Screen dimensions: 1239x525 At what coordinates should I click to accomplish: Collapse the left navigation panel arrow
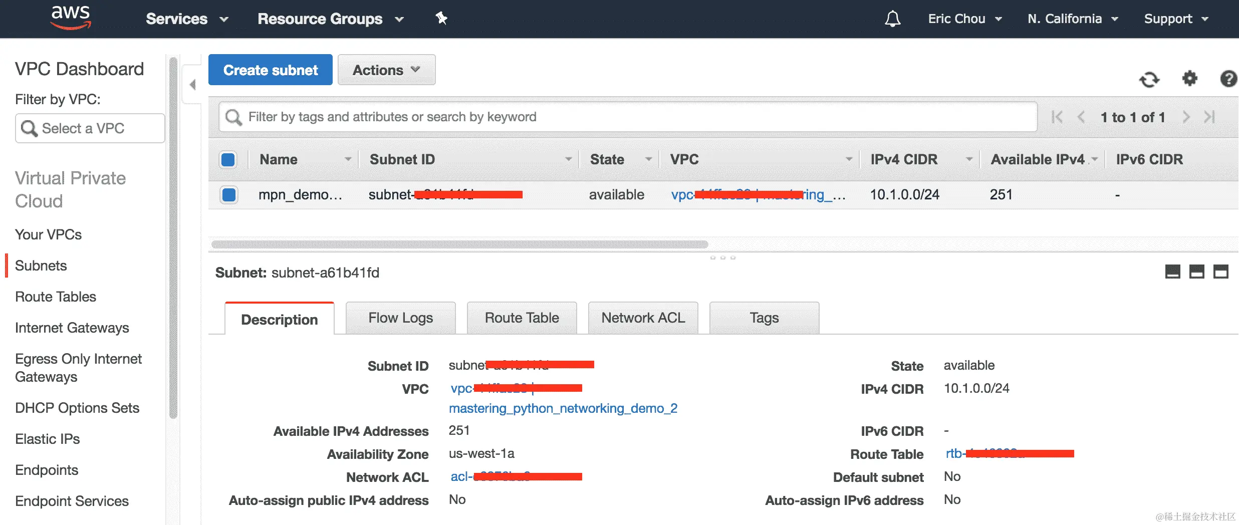tap(192, 85)
